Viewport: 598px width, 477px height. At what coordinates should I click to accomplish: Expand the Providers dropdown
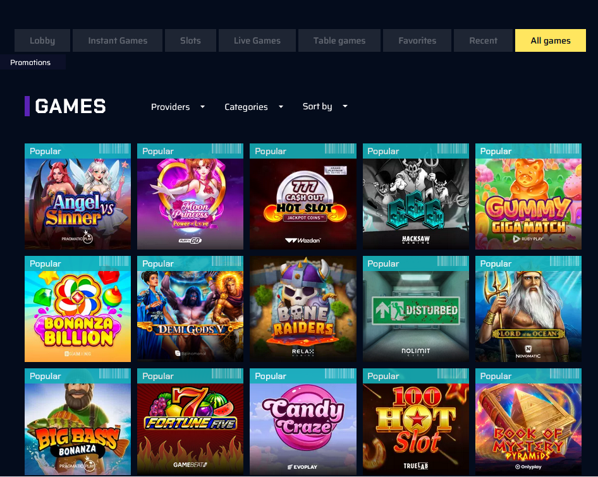(x=178, y=107)
